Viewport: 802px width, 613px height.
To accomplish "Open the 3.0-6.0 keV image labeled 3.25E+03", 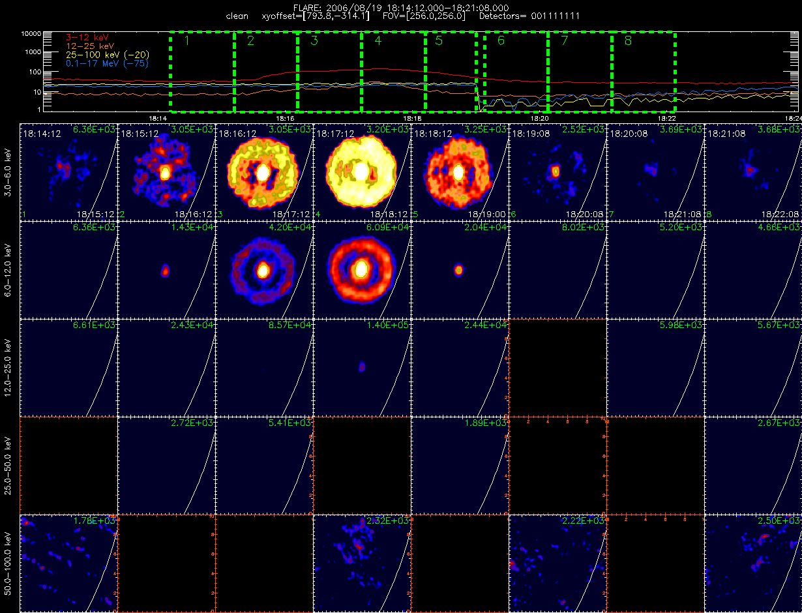I will click(x=460, y=172).
